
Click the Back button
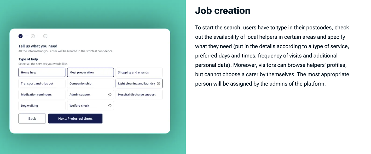pos(32,119)
